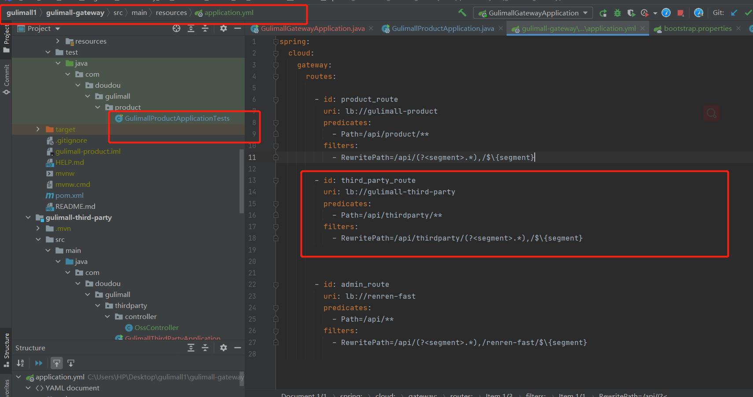Open Project panel settings gear

[224, 29]
